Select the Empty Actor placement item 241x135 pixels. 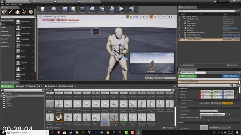(x=25, y=22)
